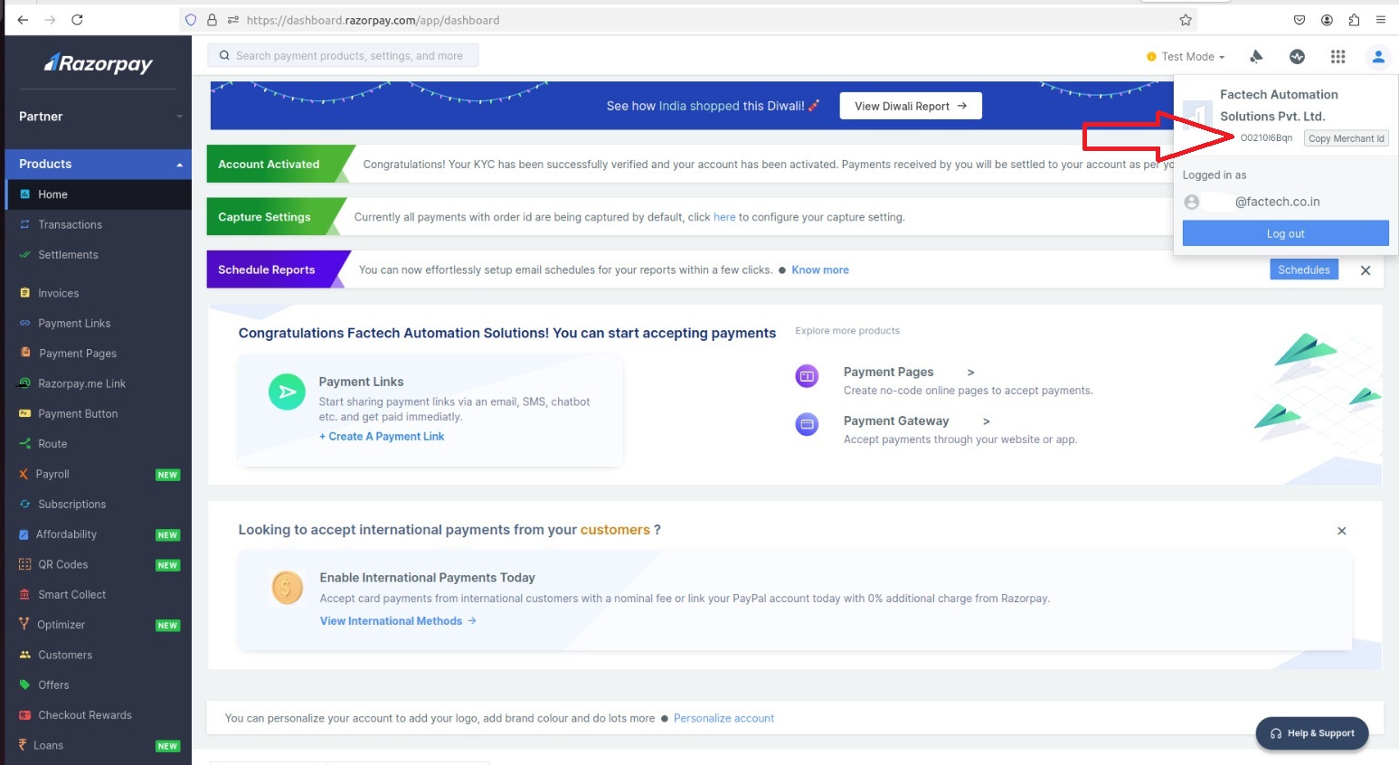1399x765 pixels.
Task: Click the tracking protection shield icon
Action: pos(190,20)
